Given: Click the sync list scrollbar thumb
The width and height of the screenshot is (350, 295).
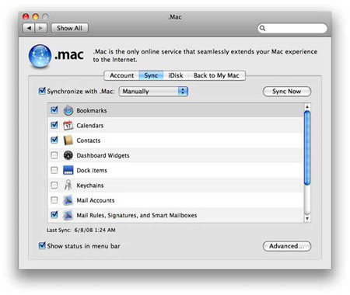Looking at the screenshot, I should pos(307,148).
